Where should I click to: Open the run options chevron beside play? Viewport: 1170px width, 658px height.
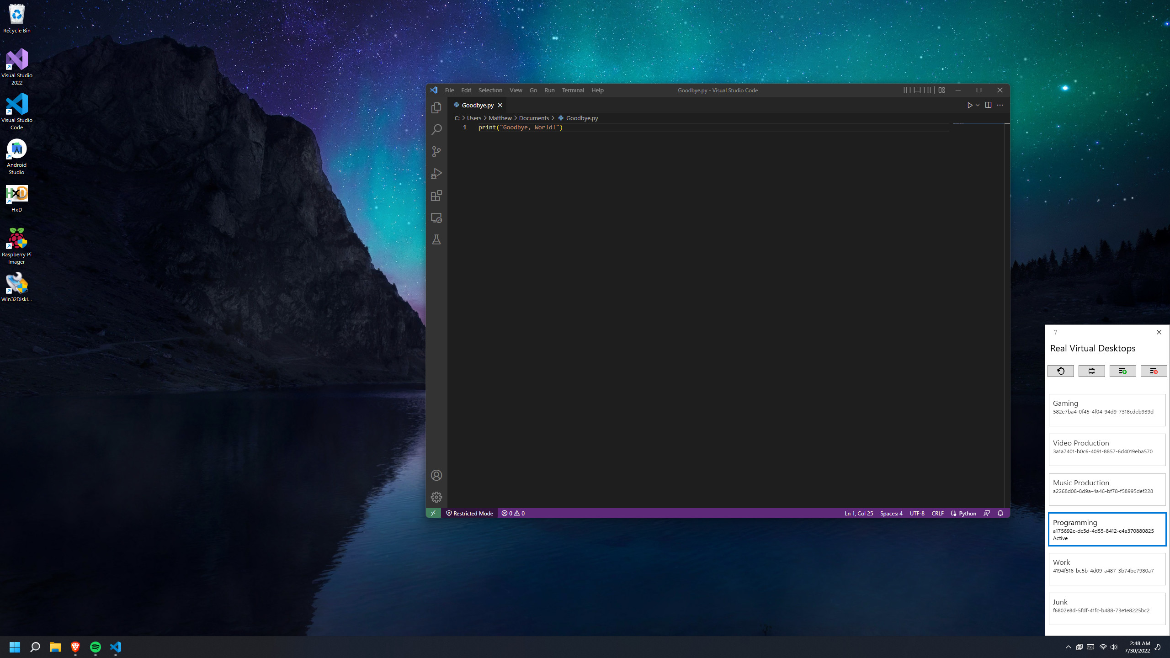[x=978, y=105]
